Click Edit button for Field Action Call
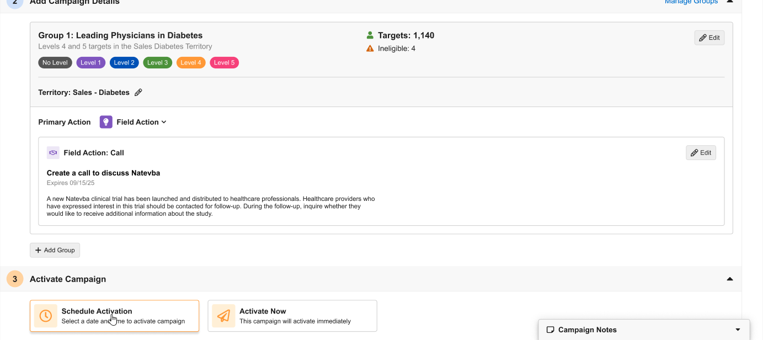Image resolution: width=763 pixels, height=340 pixels. (701, 153)
